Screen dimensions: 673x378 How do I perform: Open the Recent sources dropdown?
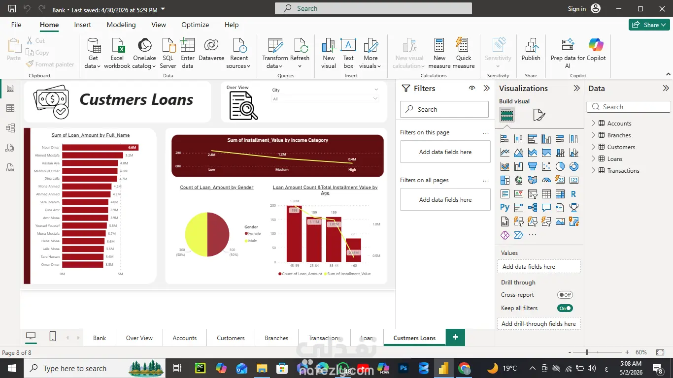[x=239, y=53]
